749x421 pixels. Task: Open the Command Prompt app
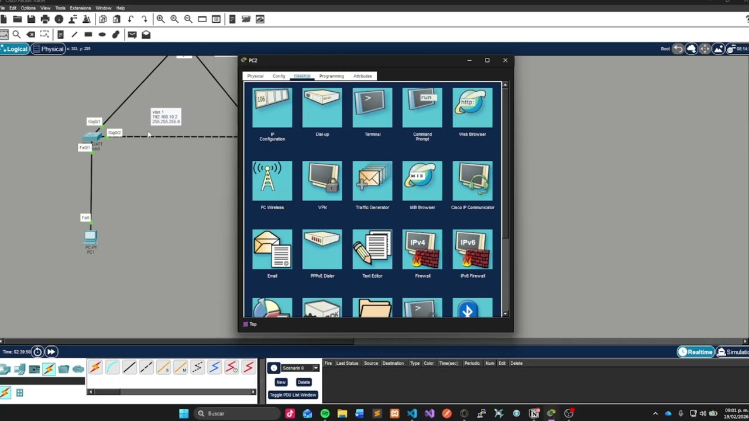(x=422, y=108)
